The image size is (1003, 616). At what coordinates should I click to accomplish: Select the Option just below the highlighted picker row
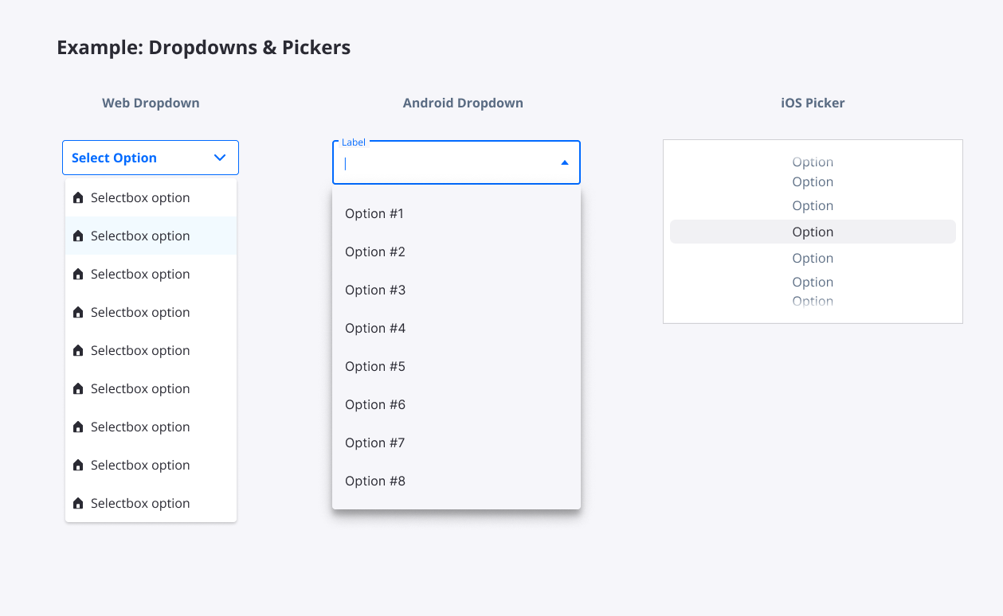pyautogui.click(x=813, y=258)
